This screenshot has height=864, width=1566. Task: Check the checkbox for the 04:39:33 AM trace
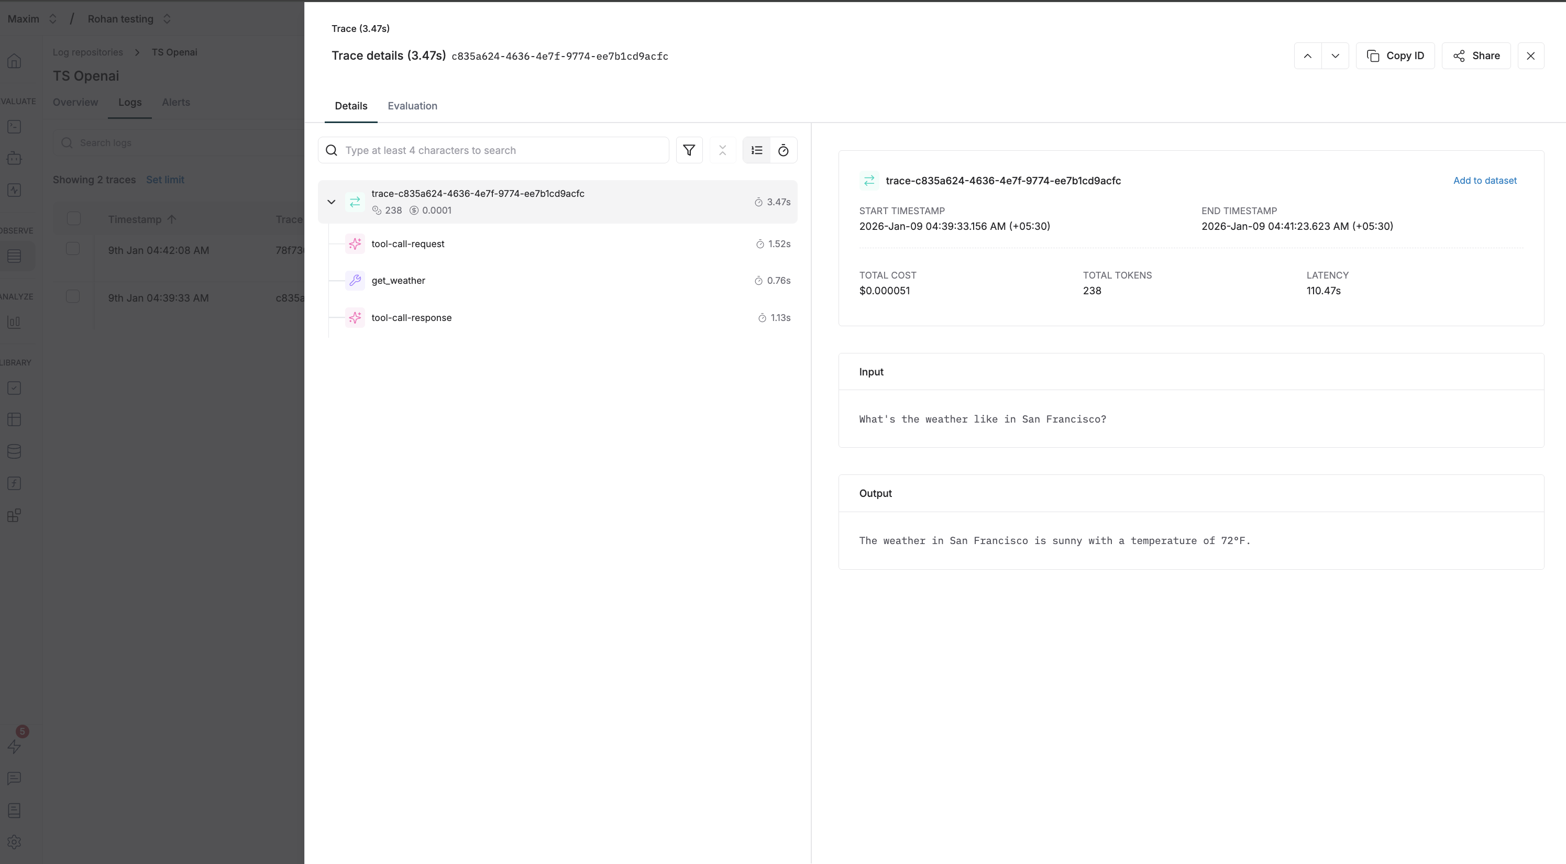coord(73,296)
